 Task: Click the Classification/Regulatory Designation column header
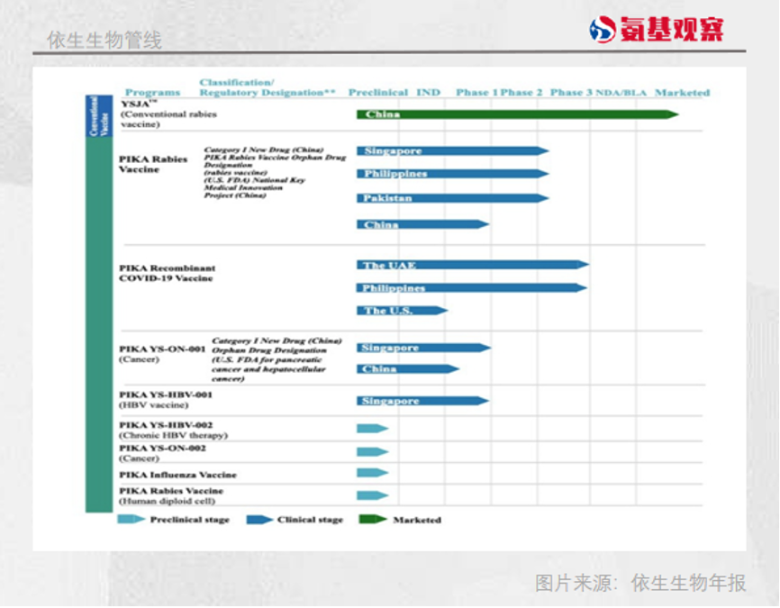[x=268, y=87]
